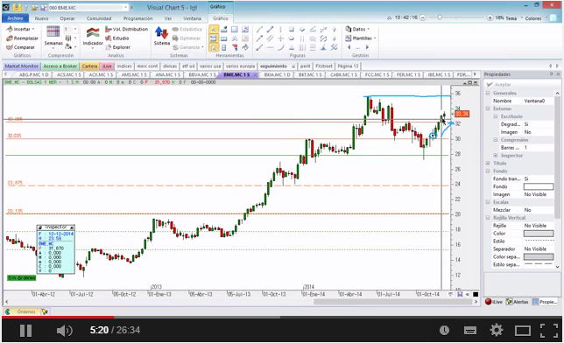Screen dimensions: 564x343
Task: Toggle the pointer selection tool in Herramientas
Action: point(214,30)
